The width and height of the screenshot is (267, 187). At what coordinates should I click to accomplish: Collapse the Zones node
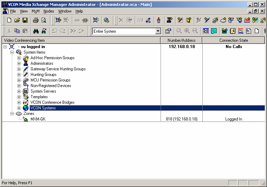coord(12,114)
